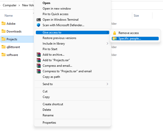163x138 pixels.
Task: Select Pin to Quick access
Action: 55,14
